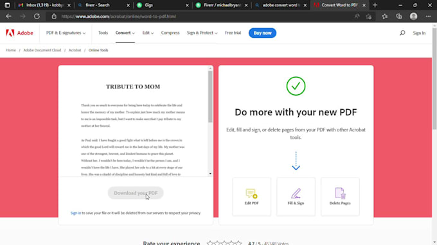
Task: Click the document preview scrollbar thumb
Action: (210, 96)
